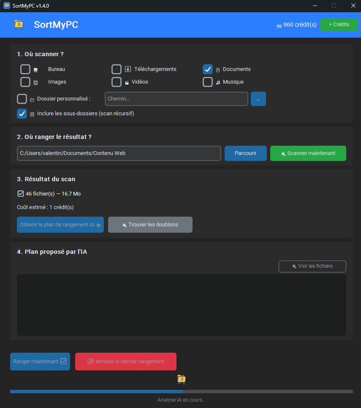Enable the Images checkbox
This screenshot has height=408, width=361.
click(25, 82)
